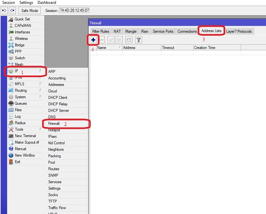Sort by Timeout column header
Image resolution: width=266 pixels, height=214 pixels.
coord(177,48)
